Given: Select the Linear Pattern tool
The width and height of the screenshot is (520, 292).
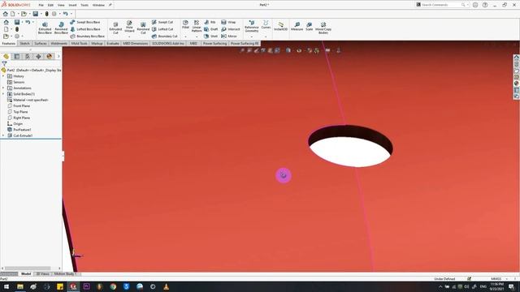Looking at the screenshot, I should point(197,26).
